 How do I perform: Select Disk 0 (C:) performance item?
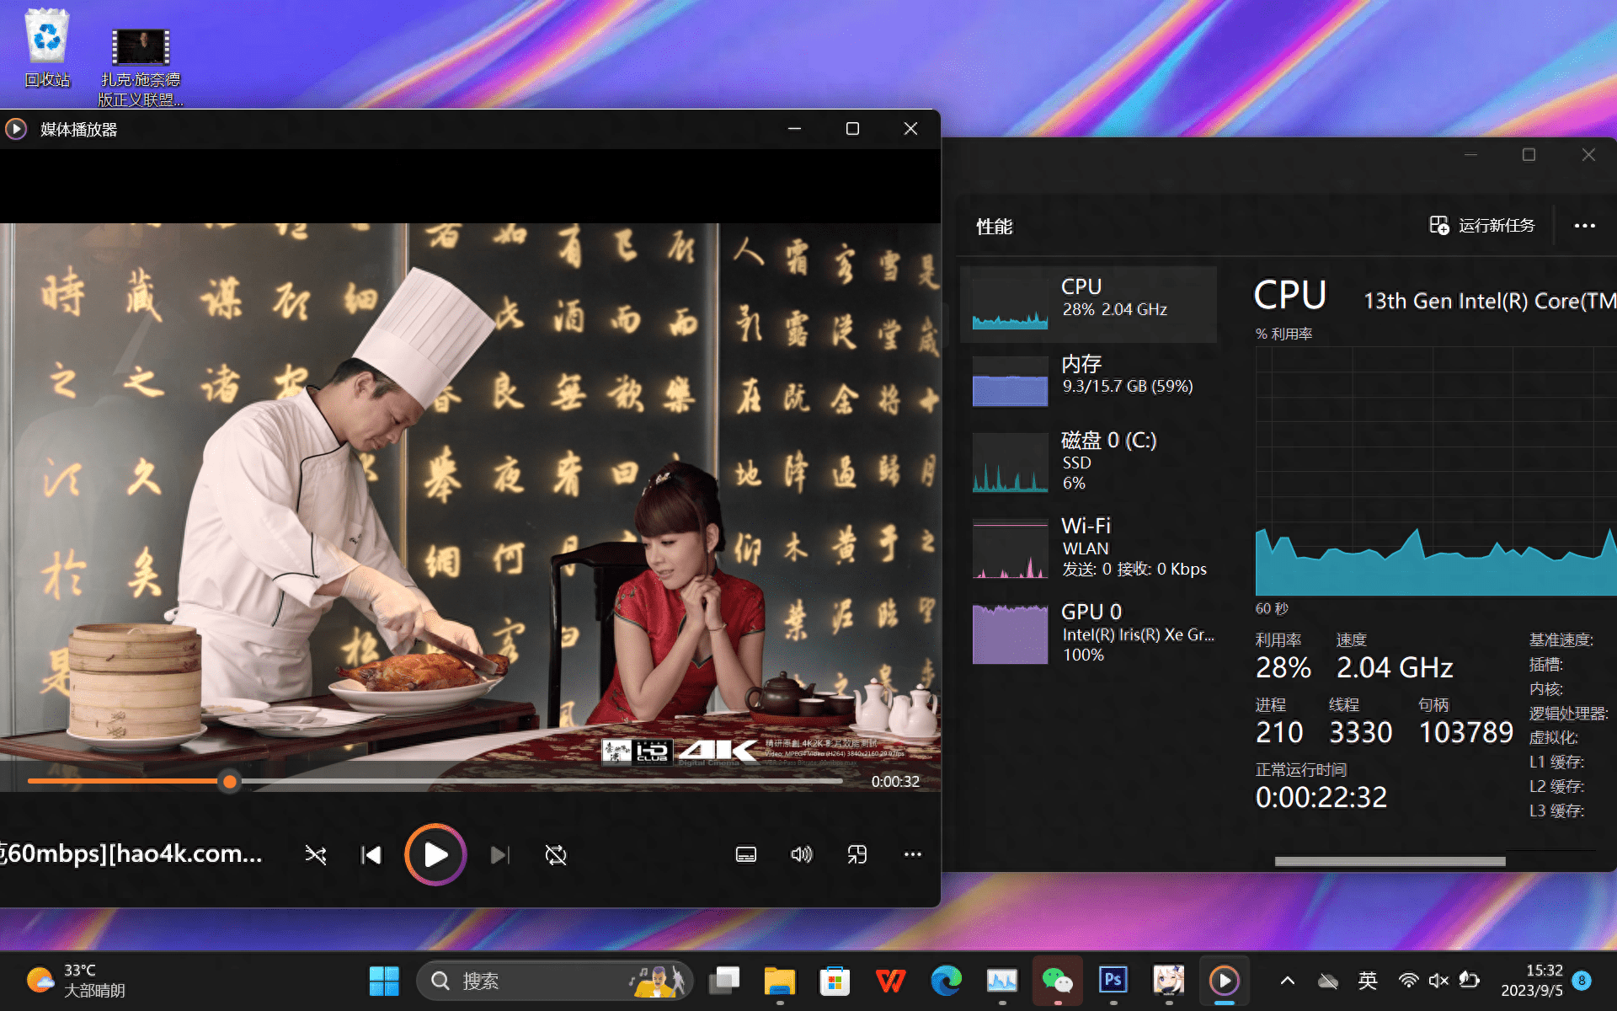click(x=1088, y=462)
